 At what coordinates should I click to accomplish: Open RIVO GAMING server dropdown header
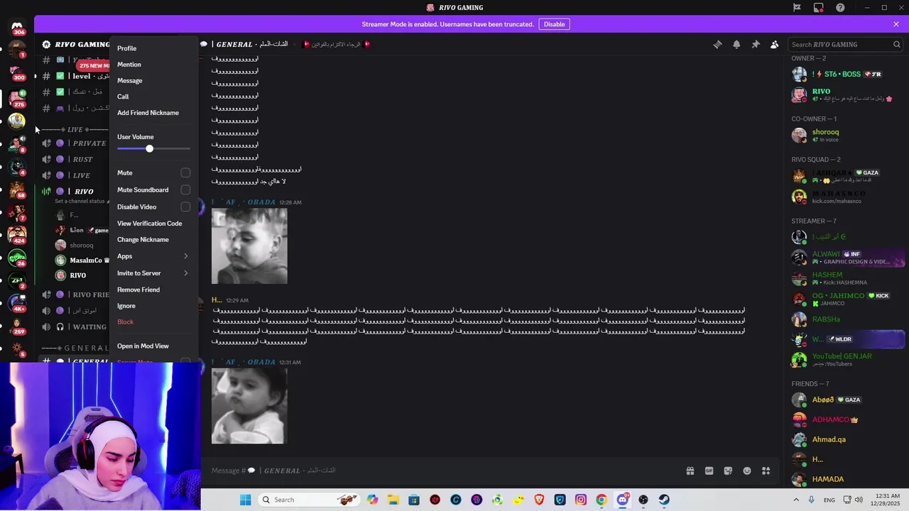click(x=75, y=44)
